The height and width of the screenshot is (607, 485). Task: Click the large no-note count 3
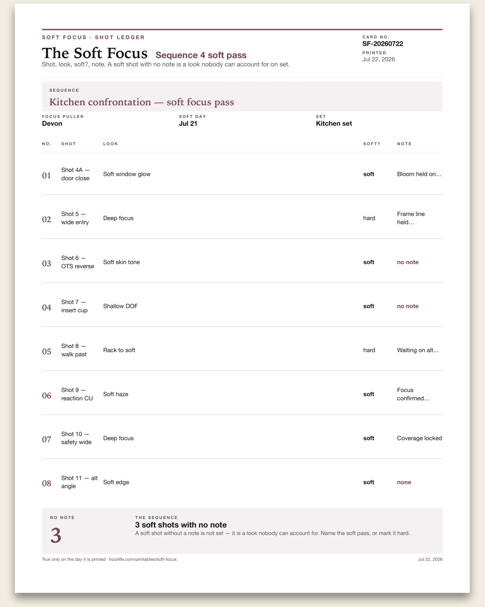(x=56, y=535)
